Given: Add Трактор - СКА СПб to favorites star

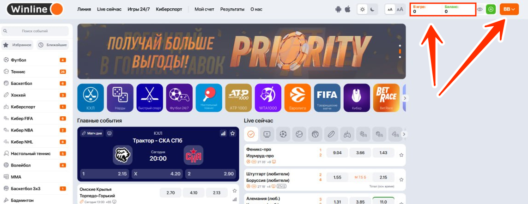Looking at the screenshot, I should coord(232,133).
